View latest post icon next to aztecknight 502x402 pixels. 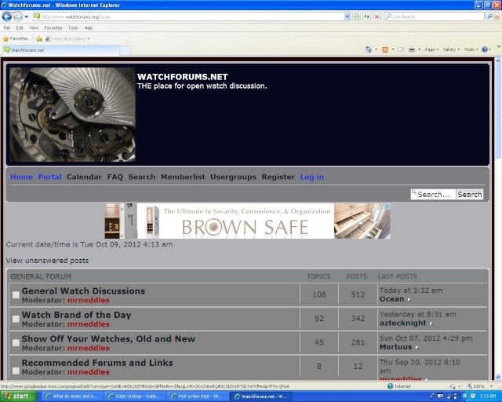(x=431, y=323)
